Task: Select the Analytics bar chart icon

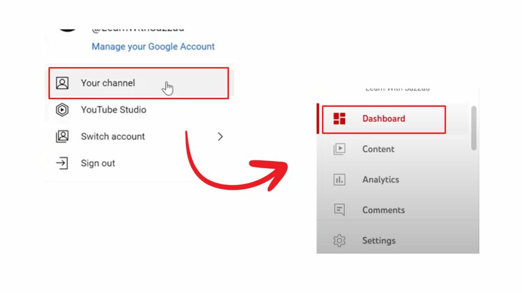Action: pos(338,179)
